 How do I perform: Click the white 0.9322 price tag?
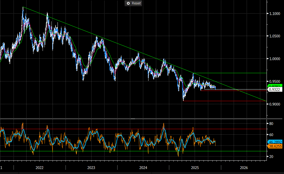pyautogui.click(x=275, y=90)
